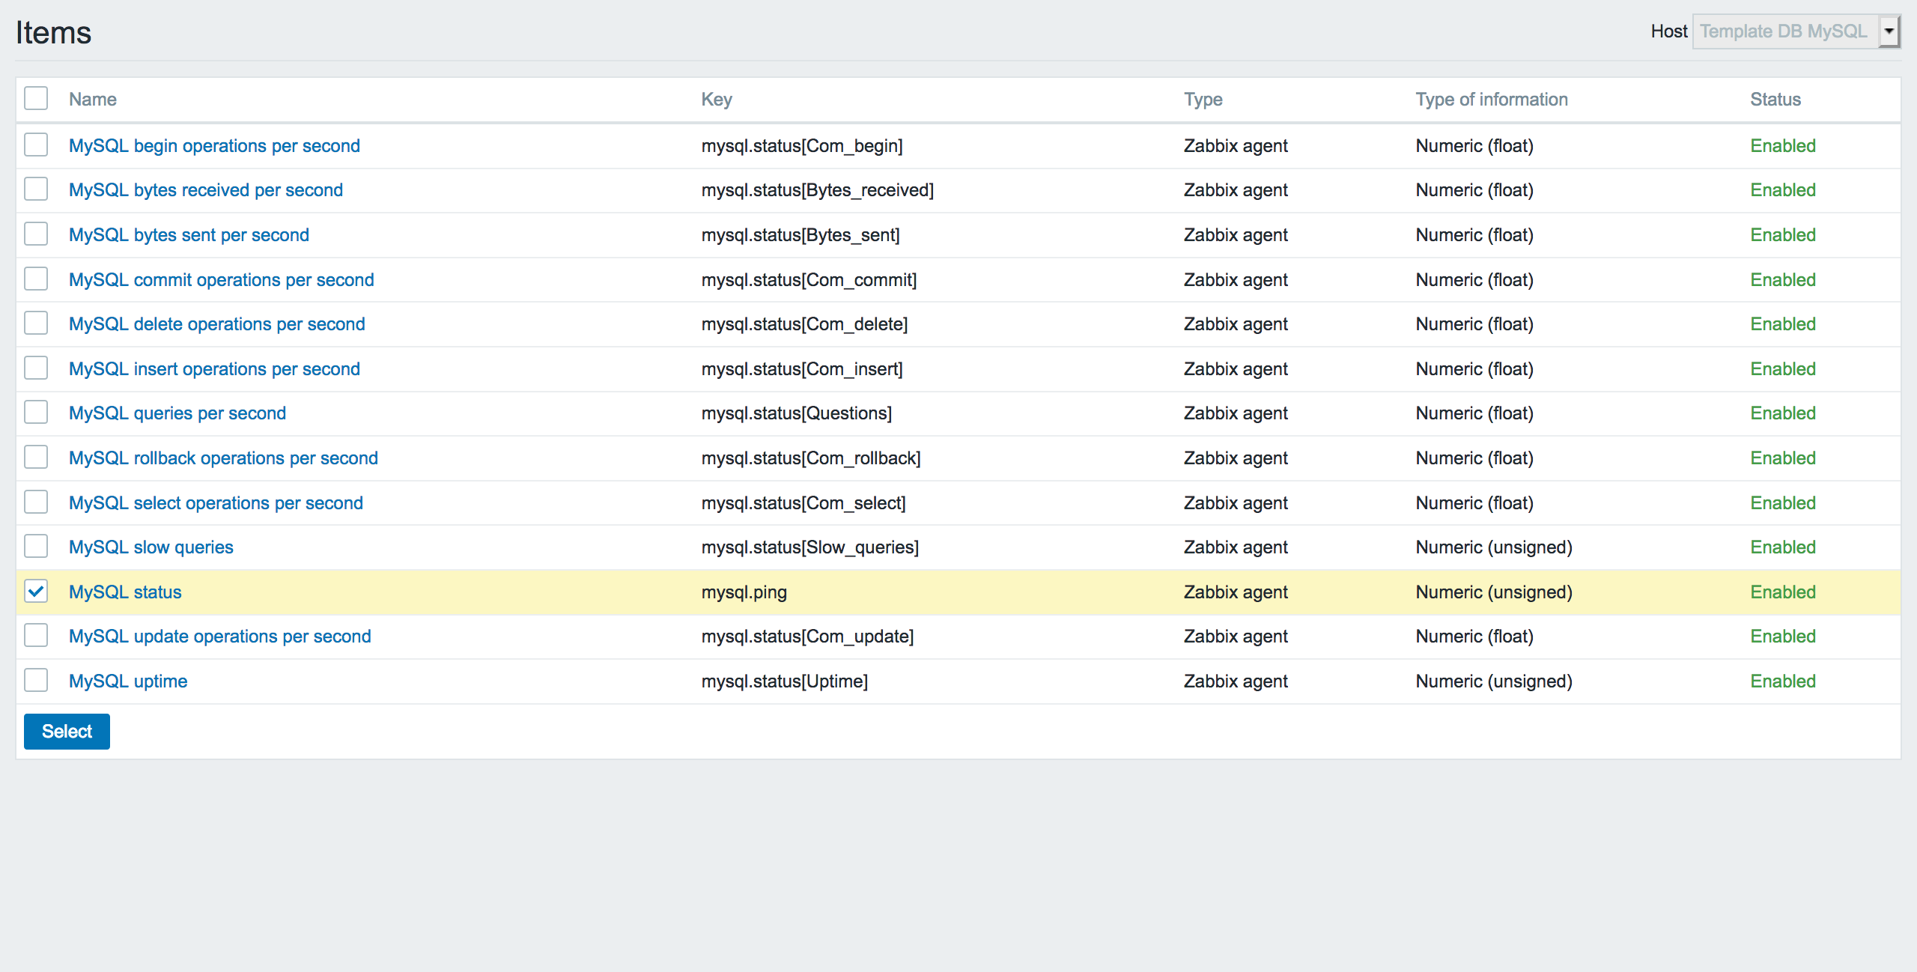Screen dimensions: 1917x972
Task: Click the Type of information column header
Action: (1492, 100)
